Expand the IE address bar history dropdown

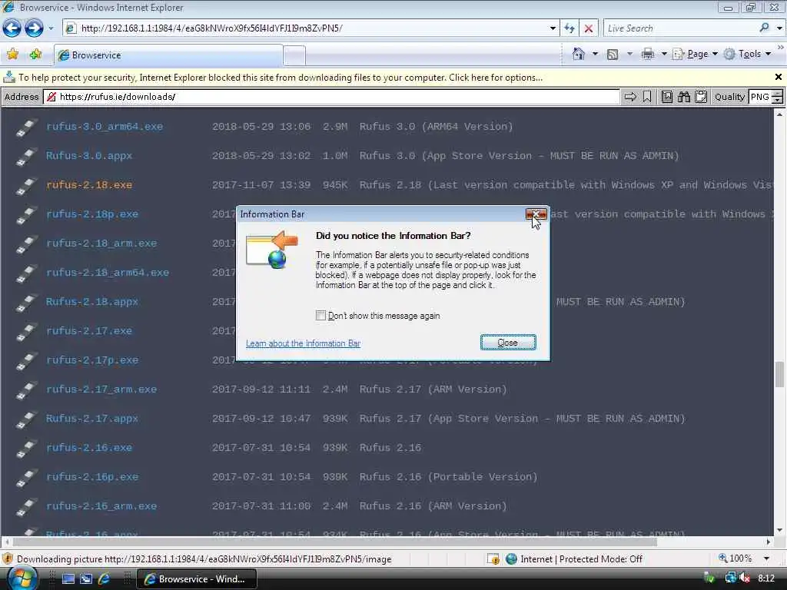[553, 28]
